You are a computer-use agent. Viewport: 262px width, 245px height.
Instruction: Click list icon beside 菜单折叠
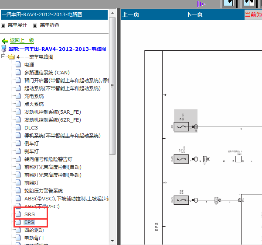tap(35, 26)
